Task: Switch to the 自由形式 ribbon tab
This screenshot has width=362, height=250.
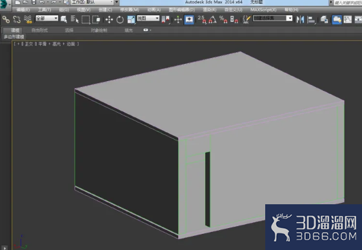Action: [39, 30]
